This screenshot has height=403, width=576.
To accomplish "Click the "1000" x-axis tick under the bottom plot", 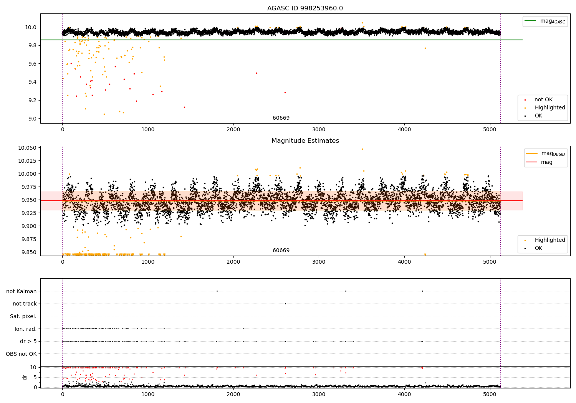I will pos(148,394).
